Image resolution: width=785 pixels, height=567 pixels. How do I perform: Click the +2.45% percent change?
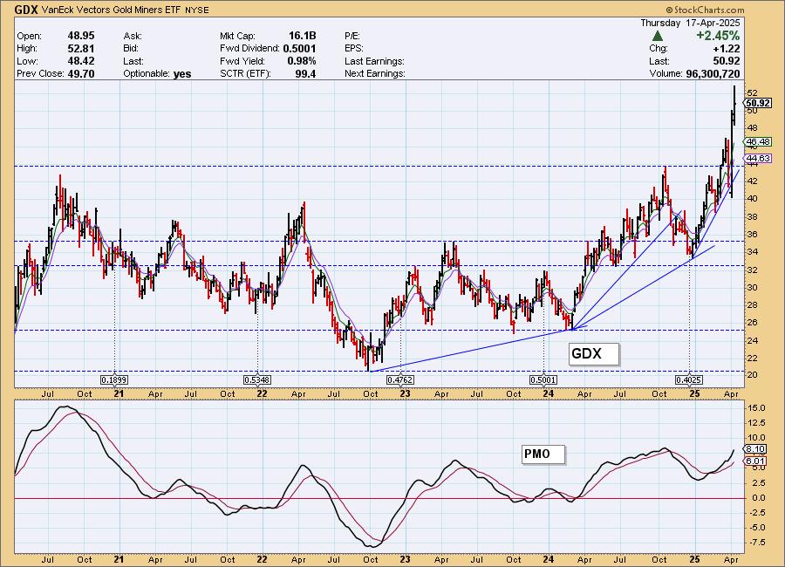point(718,36)
